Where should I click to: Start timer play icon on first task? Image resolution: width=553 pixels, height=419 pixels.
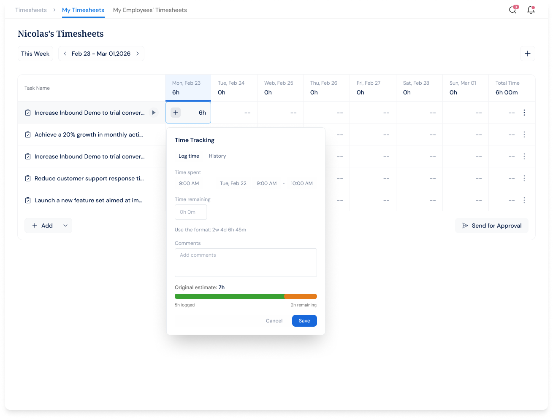coord(154,113)
